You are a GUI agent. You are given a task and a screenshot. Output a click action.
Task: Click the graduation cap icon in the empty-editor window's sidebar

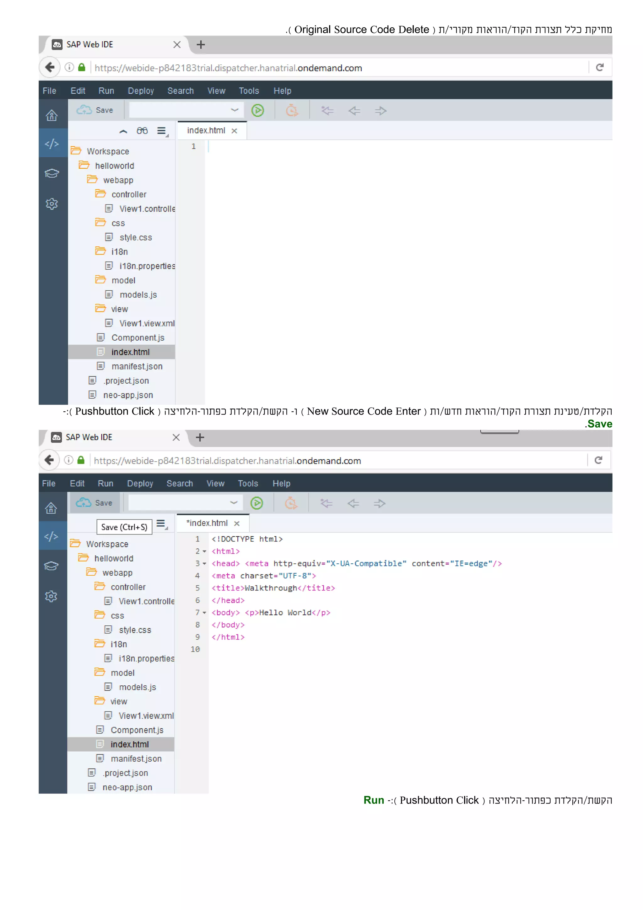[x=51, y=173]
